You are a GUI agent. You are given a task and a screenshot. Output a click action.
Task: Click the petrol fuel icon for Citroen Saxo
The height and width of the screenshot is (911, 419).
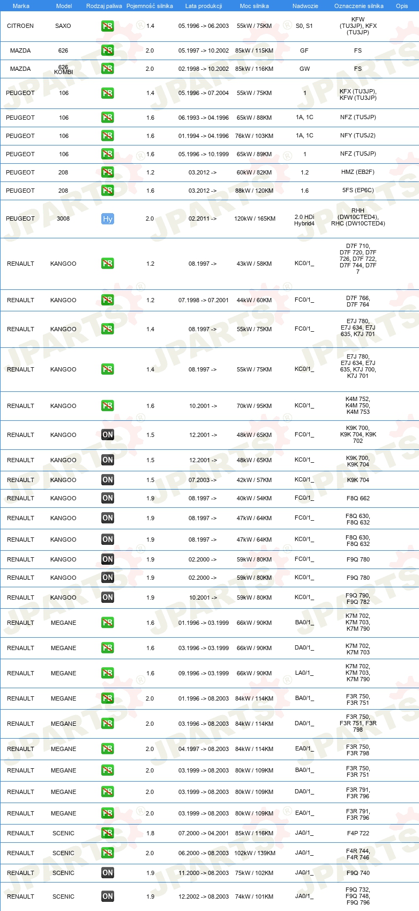click(107, 26)
